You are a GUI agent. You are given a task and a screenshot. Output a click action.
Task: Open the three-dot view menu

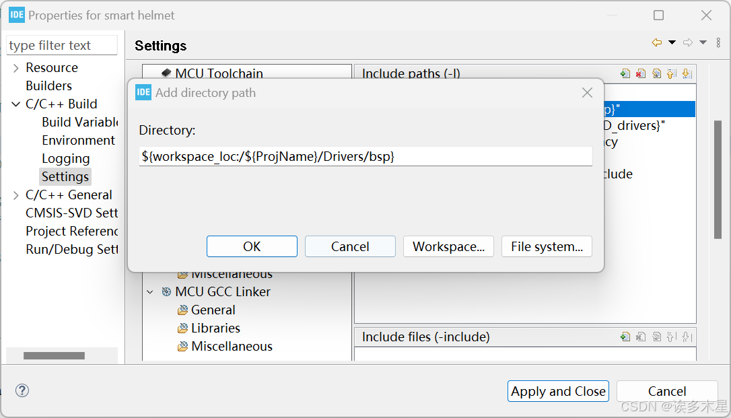pyautogui.click(x=718, y=42)
